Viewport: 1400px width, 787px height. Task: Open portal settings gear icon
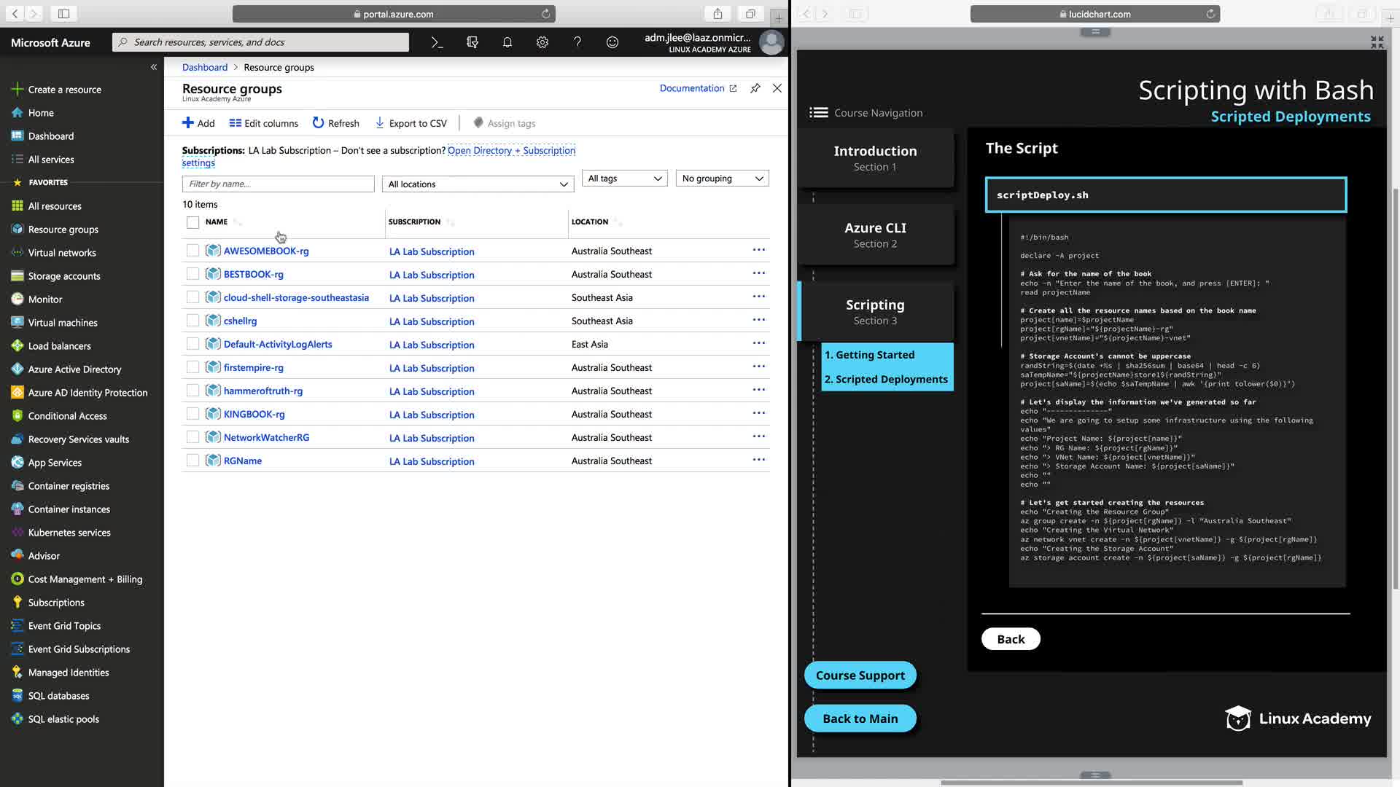point(542,42)
